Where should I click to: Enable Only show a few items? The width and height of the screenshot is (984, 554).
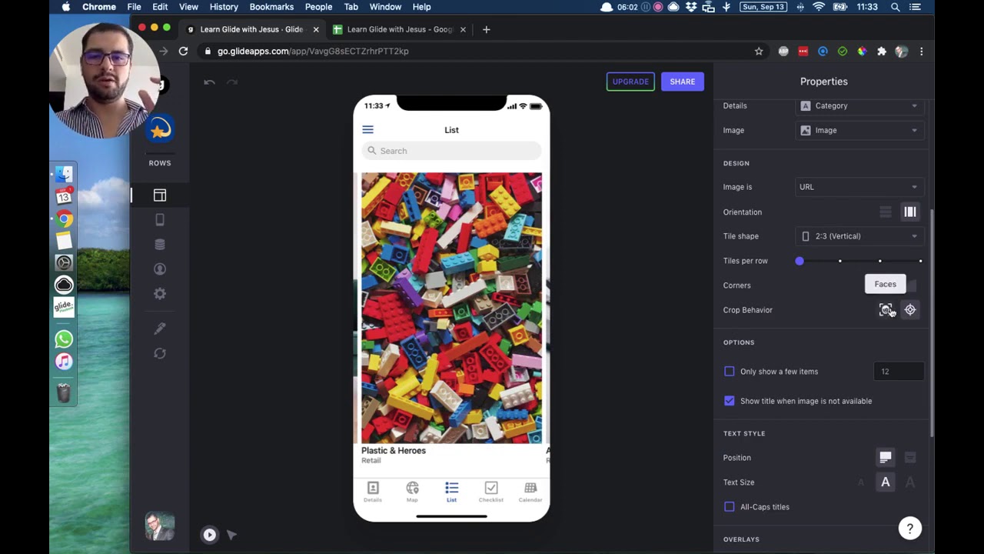(x=730, y=372)
